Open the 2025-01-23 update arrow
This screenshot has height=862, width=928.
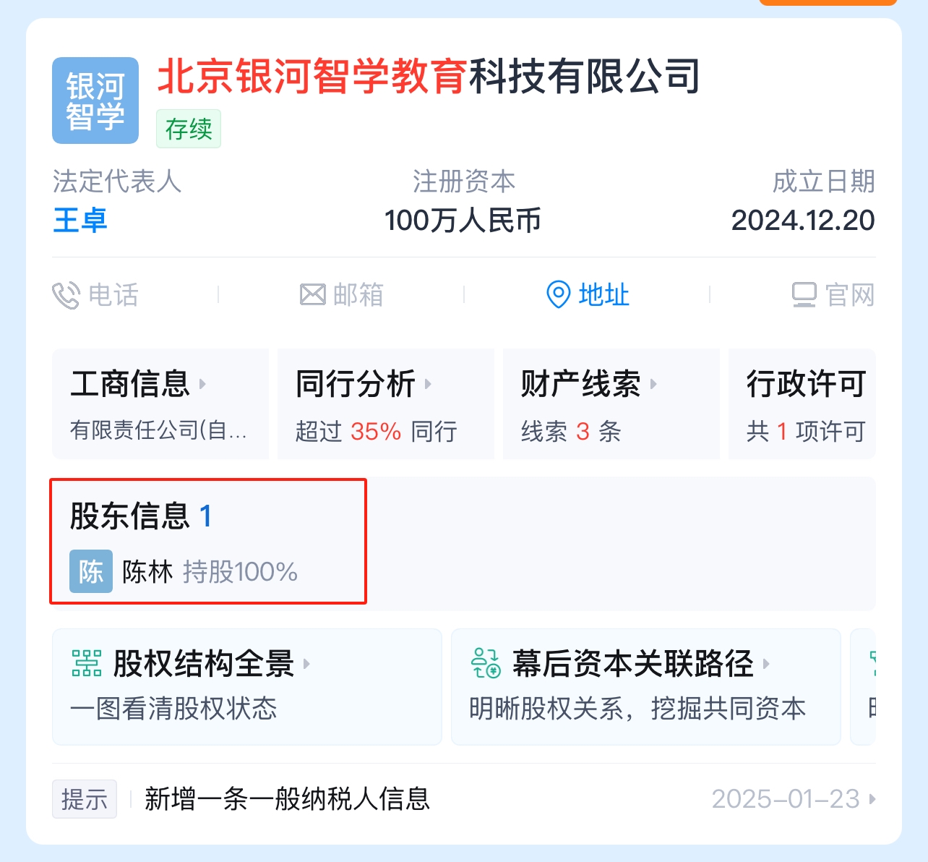pyautogui.click(x=872, y=799)
